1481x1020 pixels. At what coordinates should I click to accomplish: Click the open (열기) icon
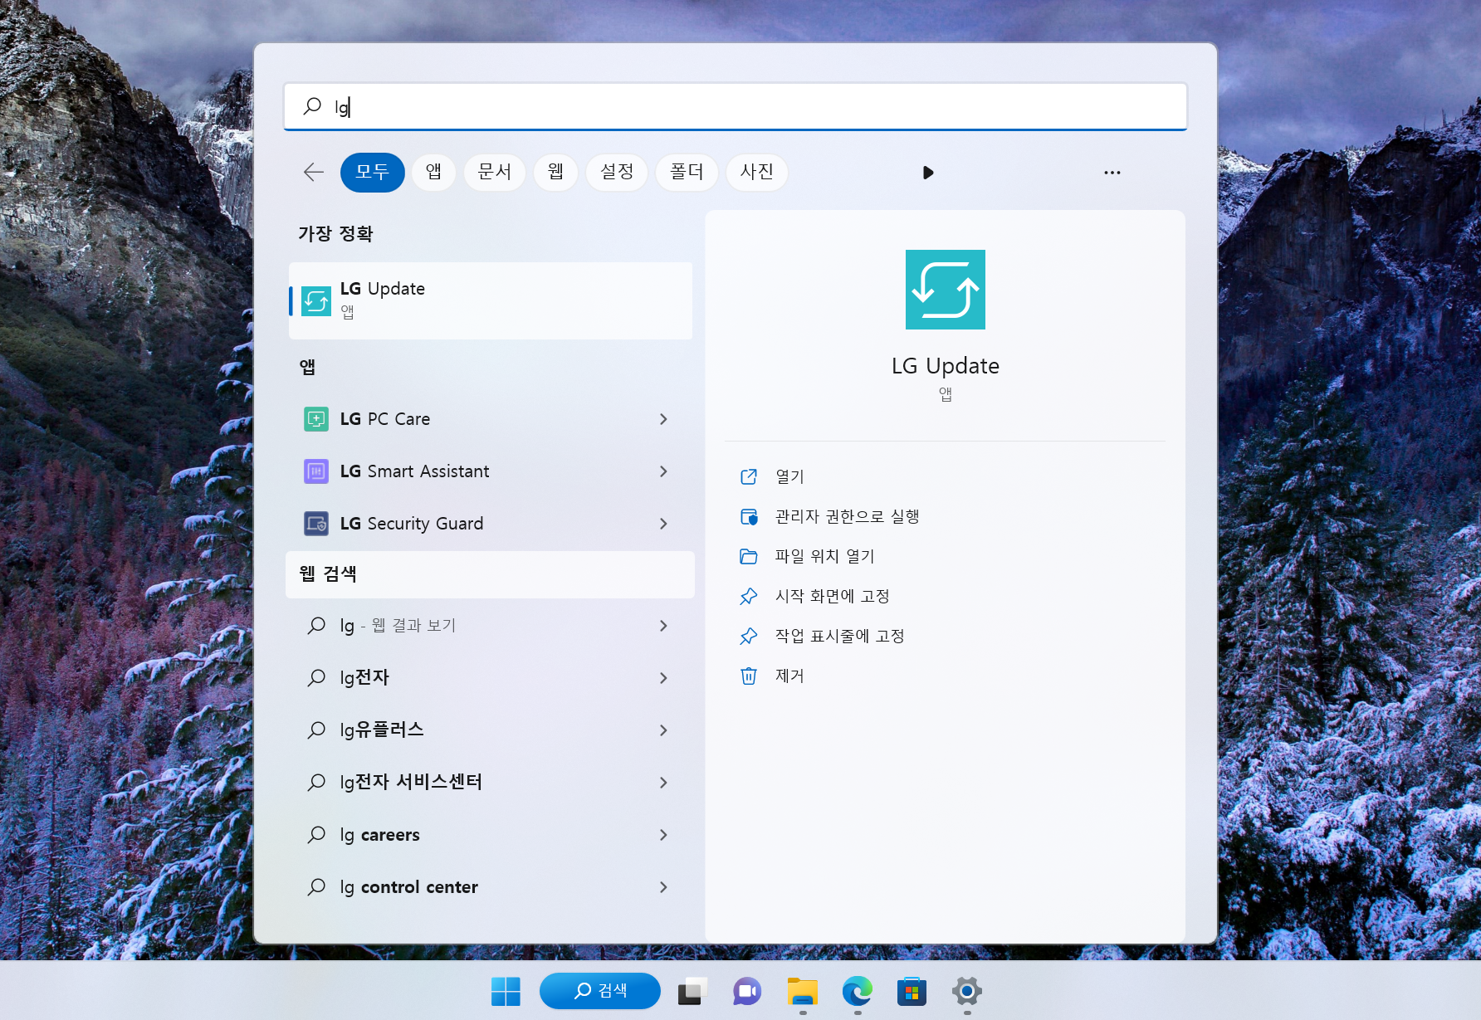click(749, 476)
